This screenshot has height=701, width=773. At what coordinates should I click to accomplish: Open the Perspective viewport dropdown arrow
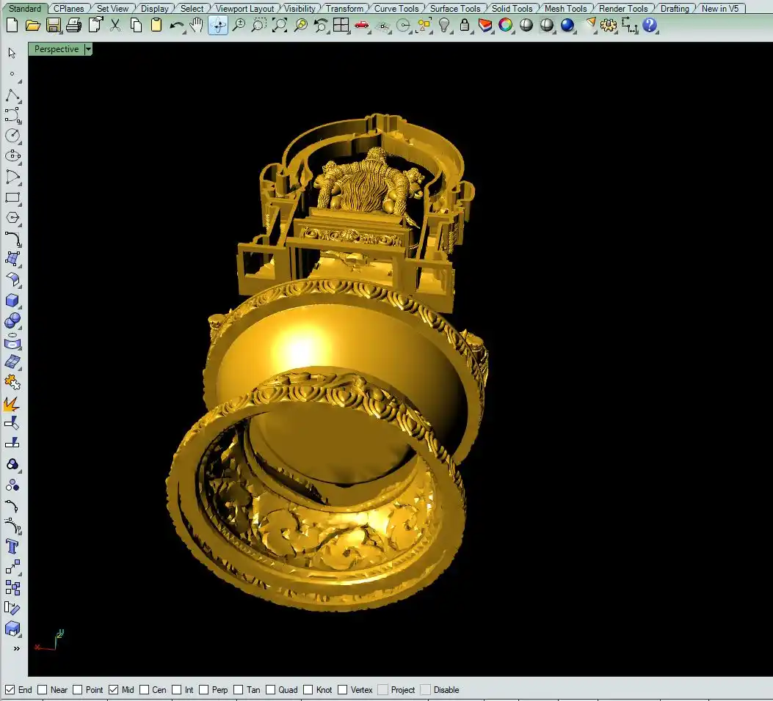(x=88, y=49)
